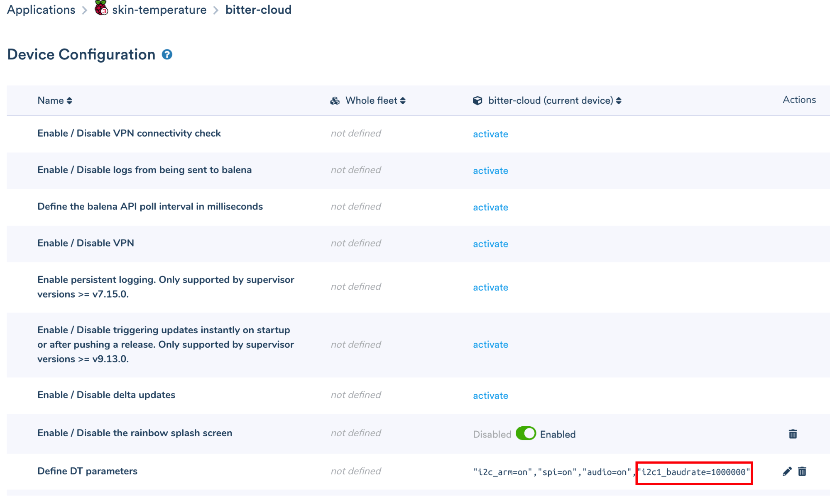Screen dimensions: 830x496
Task: Sort by Whole fleet column arrows
Action: [403, 101]
